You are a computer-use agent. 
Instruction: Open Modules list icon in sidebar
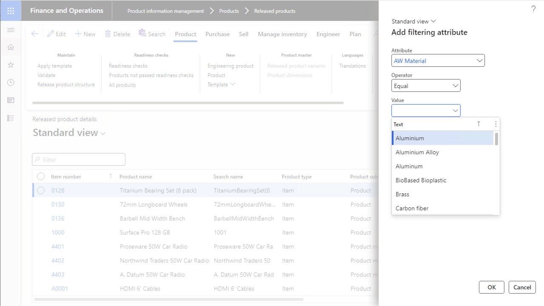(11, 118)
